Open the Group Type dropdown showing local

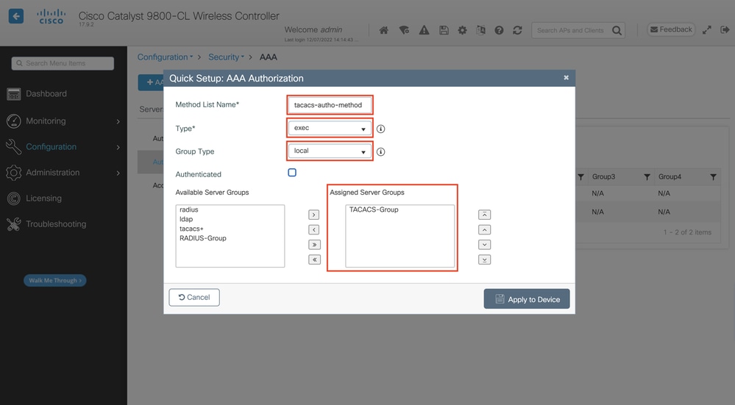(330, 151)
